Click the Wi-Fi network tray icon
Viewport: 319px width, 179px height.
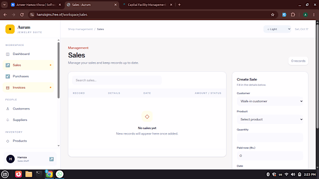(x=287, y=174)
